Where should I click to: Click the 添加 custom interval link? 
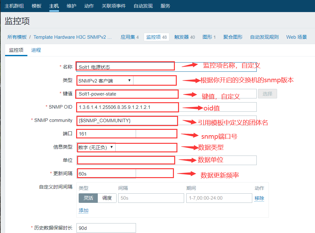point(83,210)
